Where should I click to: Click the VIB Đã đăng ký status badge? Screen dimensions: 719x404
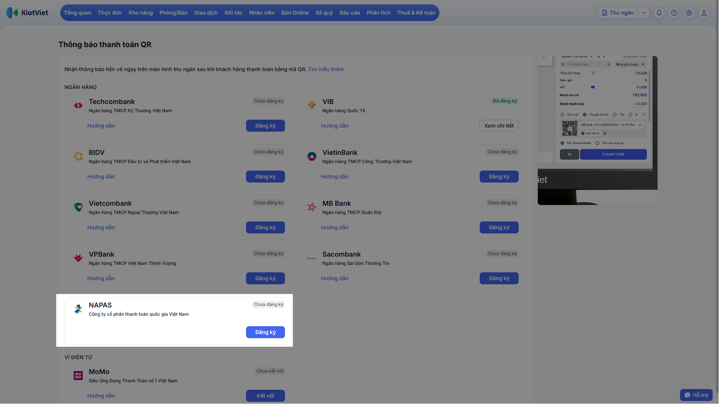click(505, 101)
